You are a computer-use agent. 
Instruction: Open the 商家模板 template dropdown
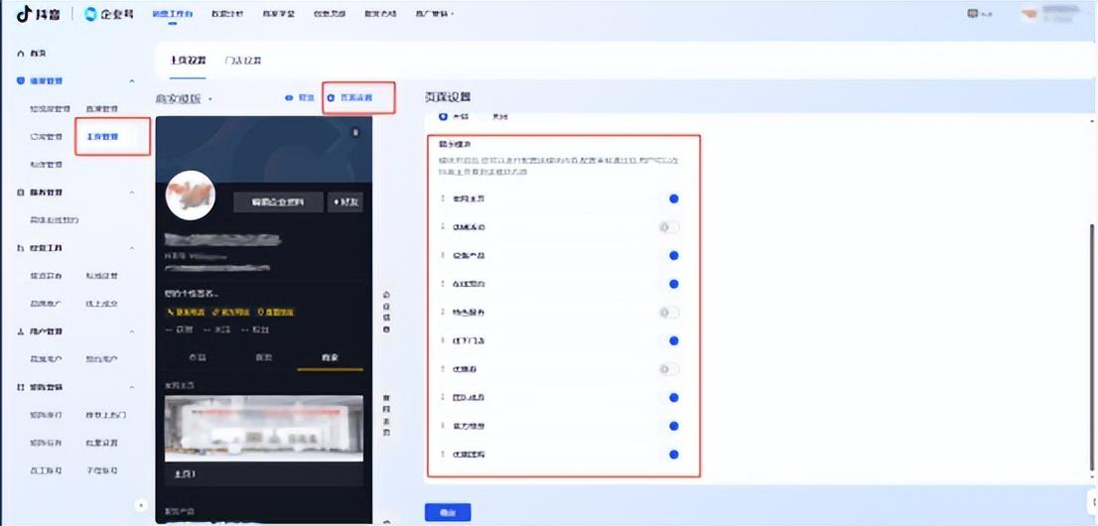click(x=184, y=99)
